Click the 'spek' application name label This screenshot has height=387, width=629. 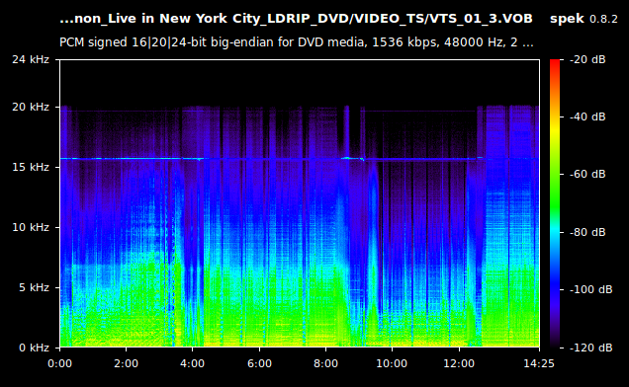point(567,19)
